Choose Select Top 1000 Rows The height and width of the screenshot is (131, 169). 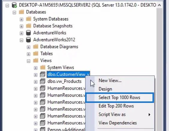click(x=120, y=98)
